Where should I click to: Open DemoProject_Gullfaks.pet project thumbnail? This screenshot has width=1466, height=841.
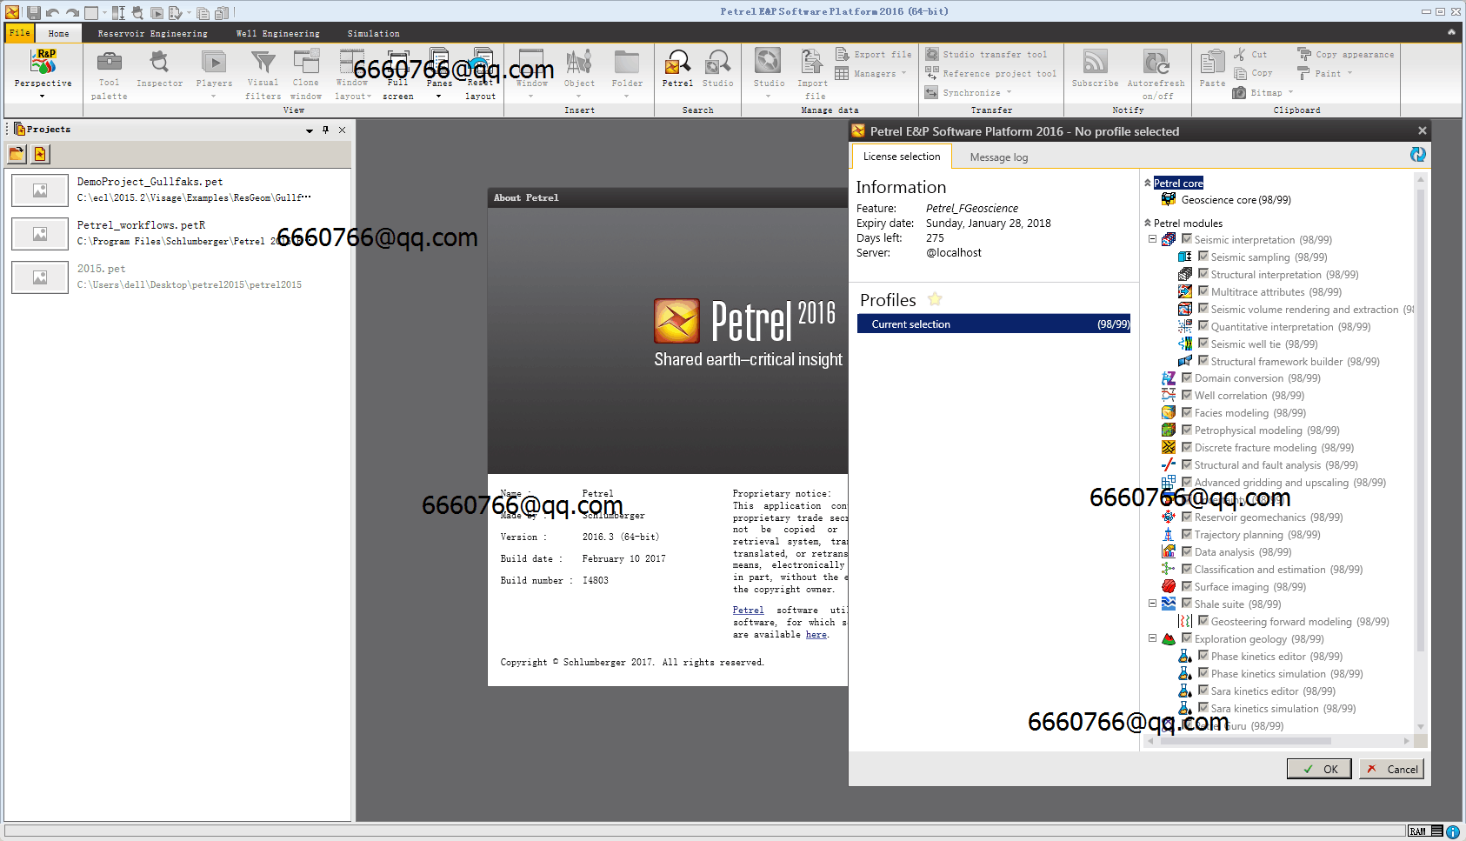[40, 190]
